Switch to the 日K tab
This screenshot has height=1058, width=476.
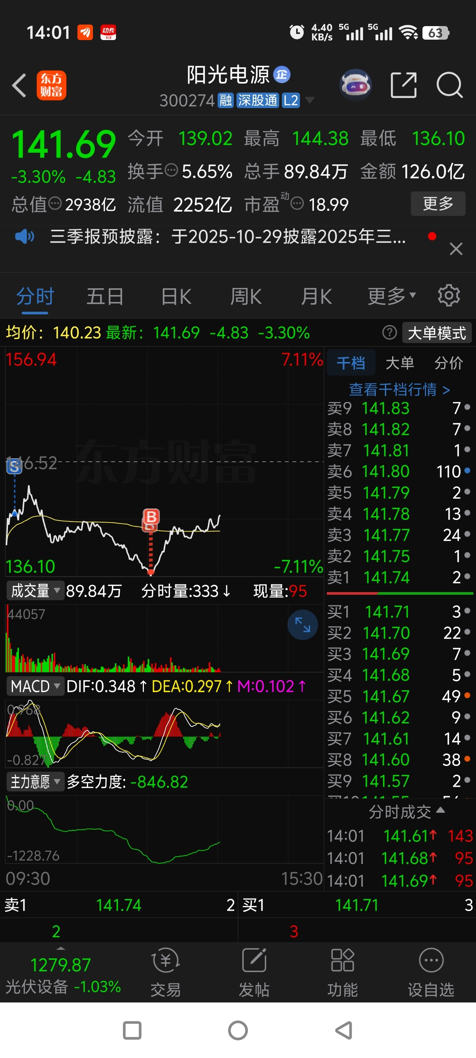pos(176,296)
